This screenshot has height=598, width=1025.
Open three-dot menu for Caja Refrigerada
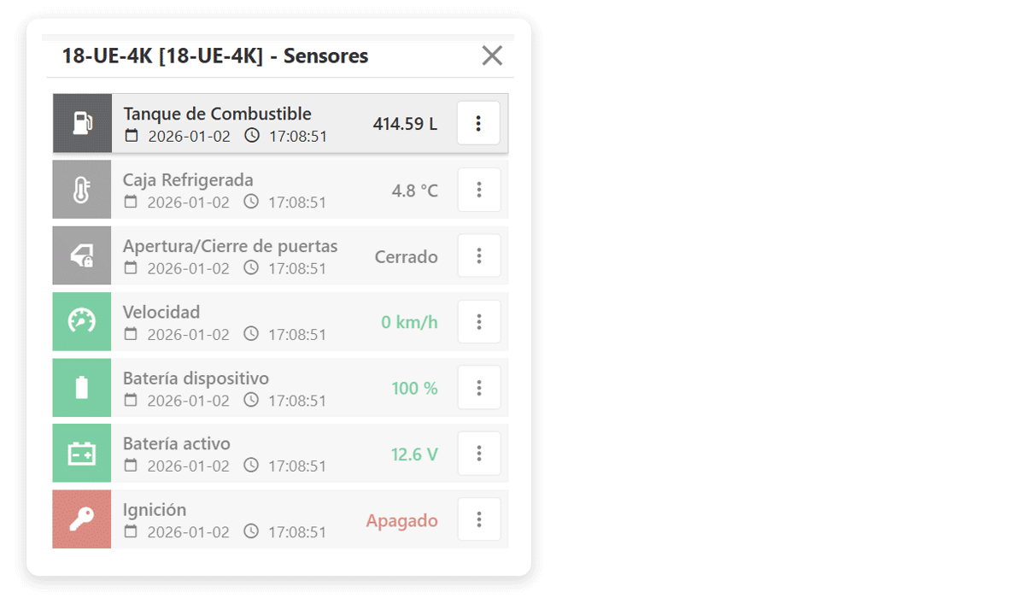[x=479, y=190]
